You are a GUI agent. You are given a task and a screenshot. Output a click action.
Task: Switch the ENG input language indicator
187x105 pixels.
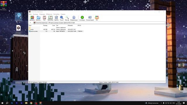pyautogui.click(x=174, y=103)
